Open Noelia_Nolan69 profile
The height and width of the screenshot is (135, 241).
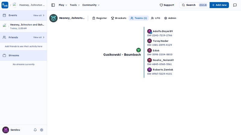[x=163, y=60]
